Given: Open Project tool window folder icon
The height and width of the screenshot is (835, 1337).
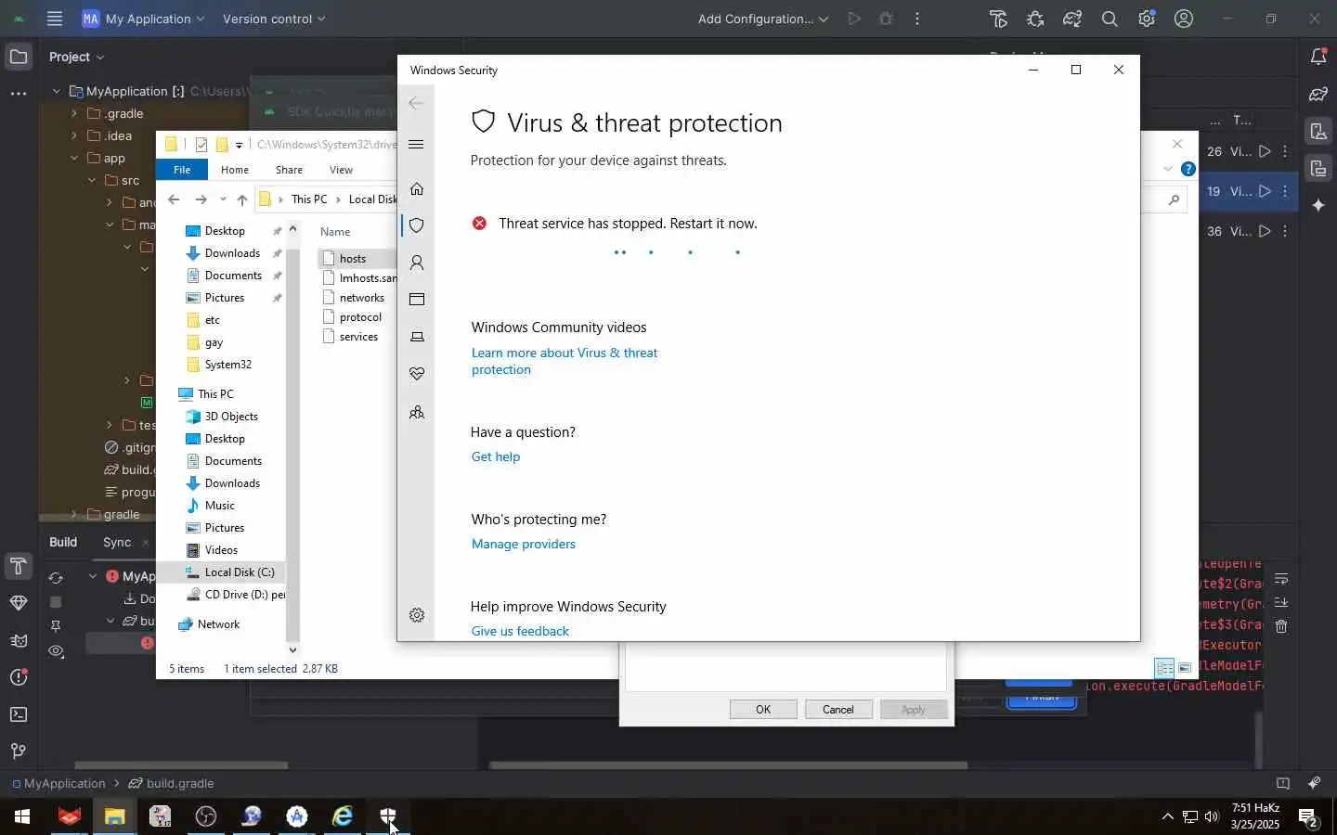Looking at the screenshot, I should pyautogui.click(x=18, y=57).
